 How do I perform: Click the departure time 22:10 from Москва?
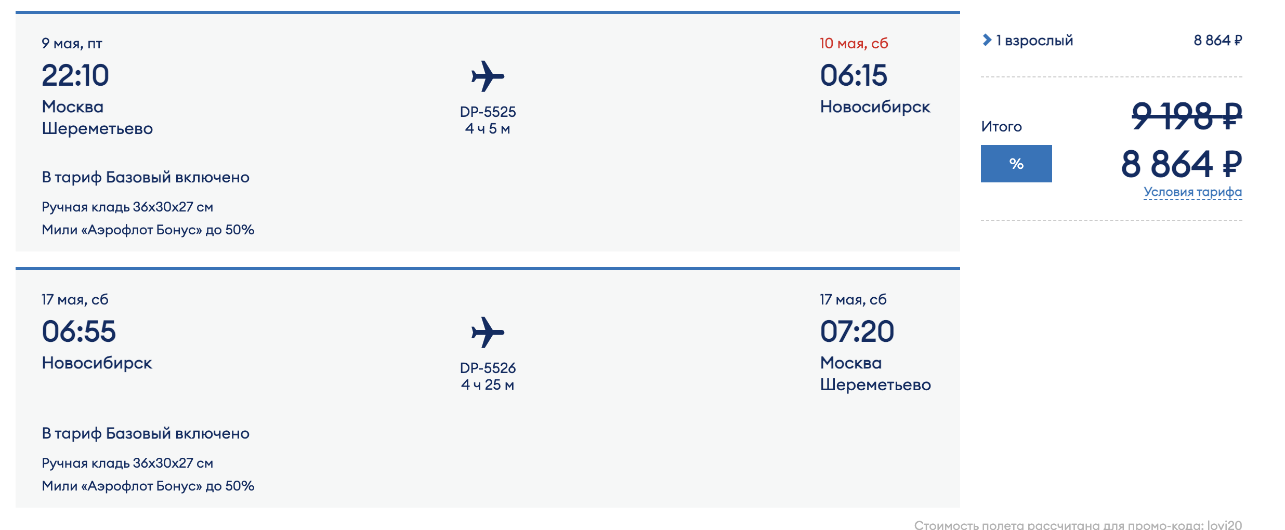point(75,75)
